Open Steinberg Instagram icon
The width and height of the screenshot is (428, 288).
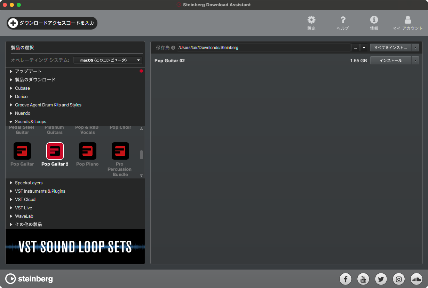point(399,279)
